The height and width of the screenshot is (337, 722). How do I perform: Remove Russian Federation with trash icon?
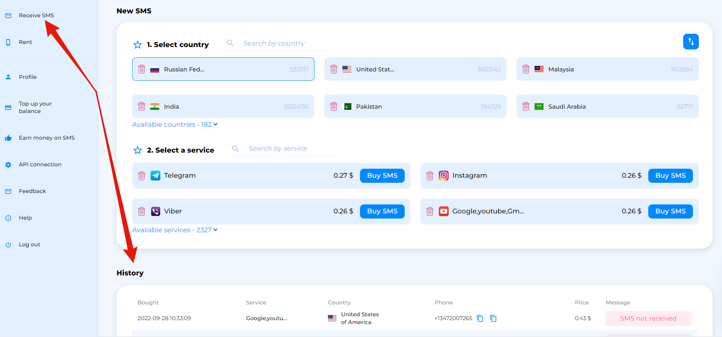pos(142,69)
